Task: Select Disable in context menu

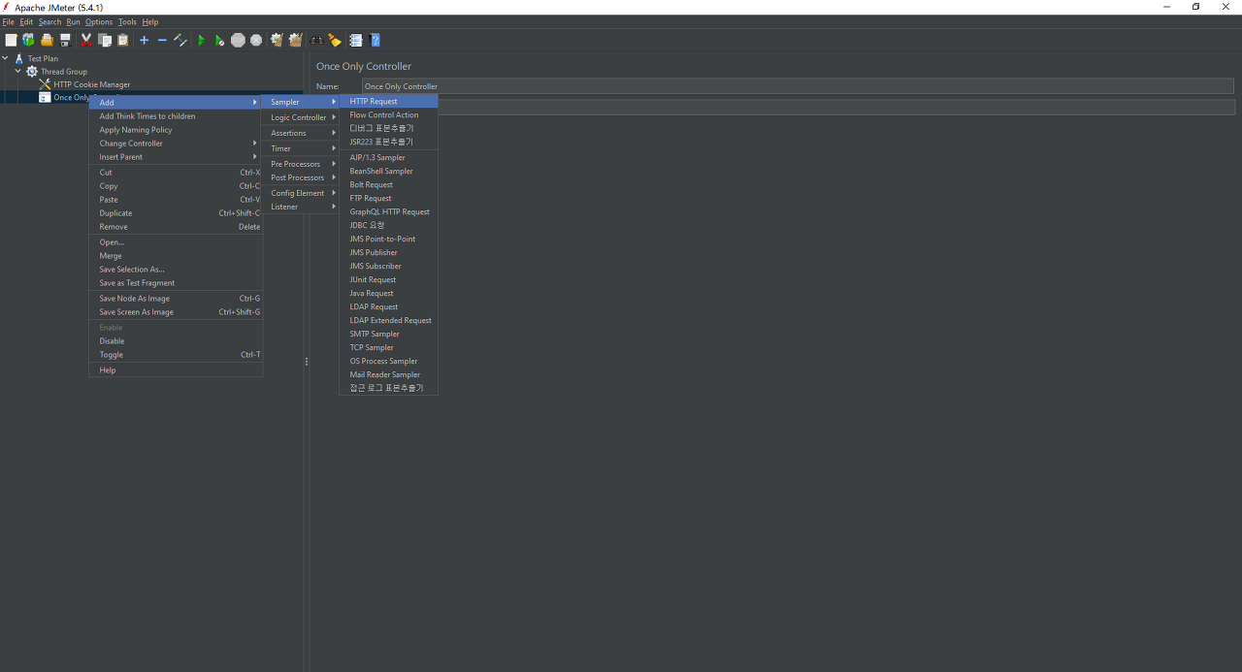Action: click(x=176, y=341)
